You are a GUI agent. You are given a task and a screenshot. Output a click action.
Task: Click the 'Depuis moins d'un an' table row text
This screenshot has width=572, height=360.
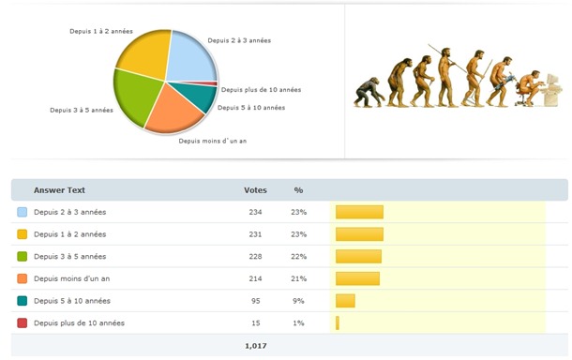click(72, 278)
